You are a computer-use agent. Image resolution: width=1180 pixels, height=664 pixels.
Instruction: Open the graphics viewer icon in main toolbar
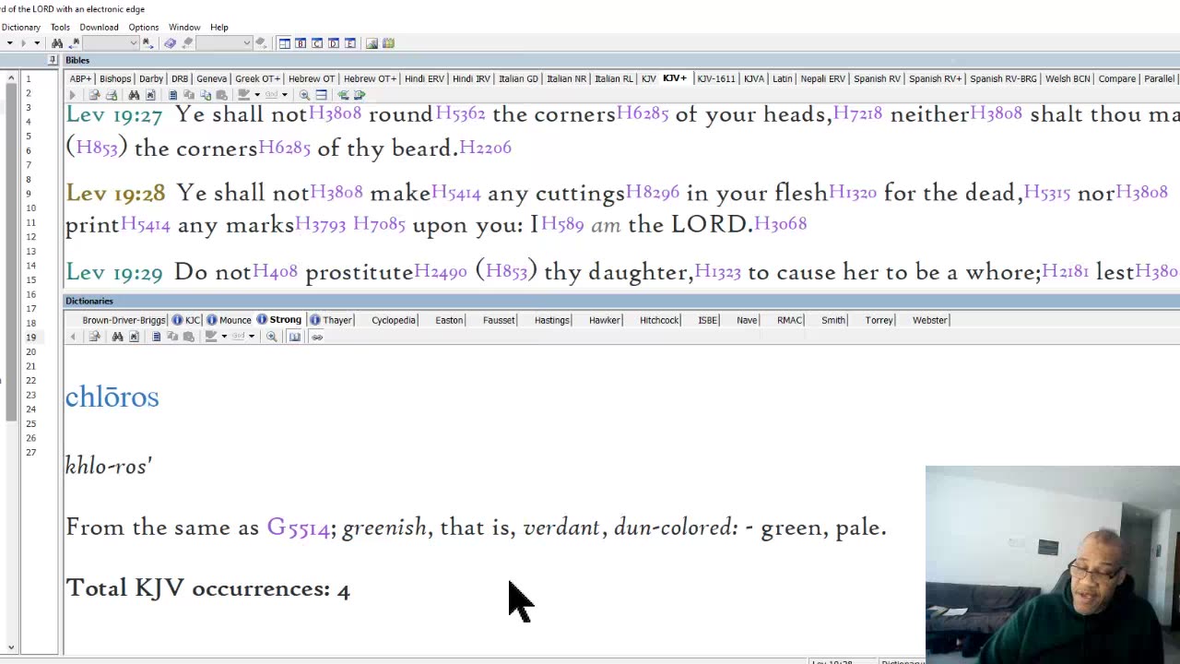[372, 43]
